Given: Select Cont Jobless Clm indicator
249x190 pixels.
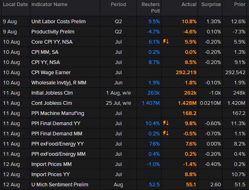Looking at the screenshot, I should pos(52,103).
